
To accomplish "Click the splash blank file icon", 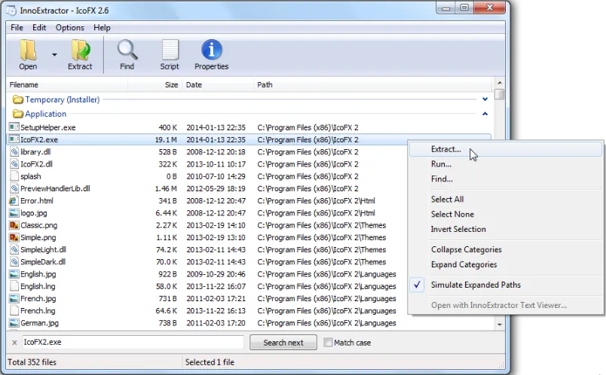I will [x=14, y=176].
